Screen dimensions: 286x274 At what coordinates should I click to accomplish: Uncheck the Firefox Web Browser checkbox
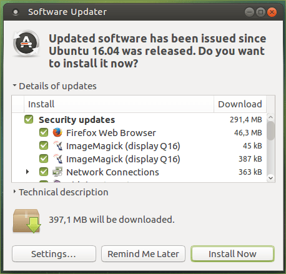44,132
